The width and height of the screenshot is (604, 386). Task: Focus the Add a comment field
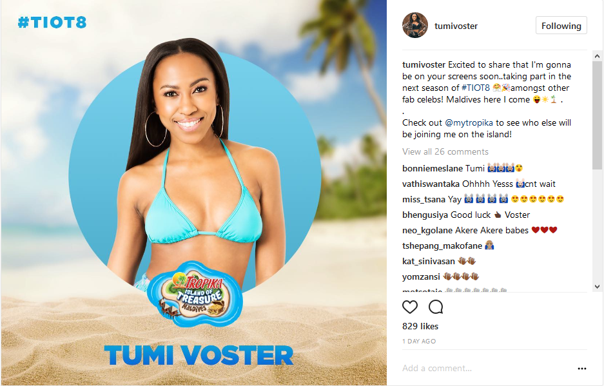click(x=485, y=369)
